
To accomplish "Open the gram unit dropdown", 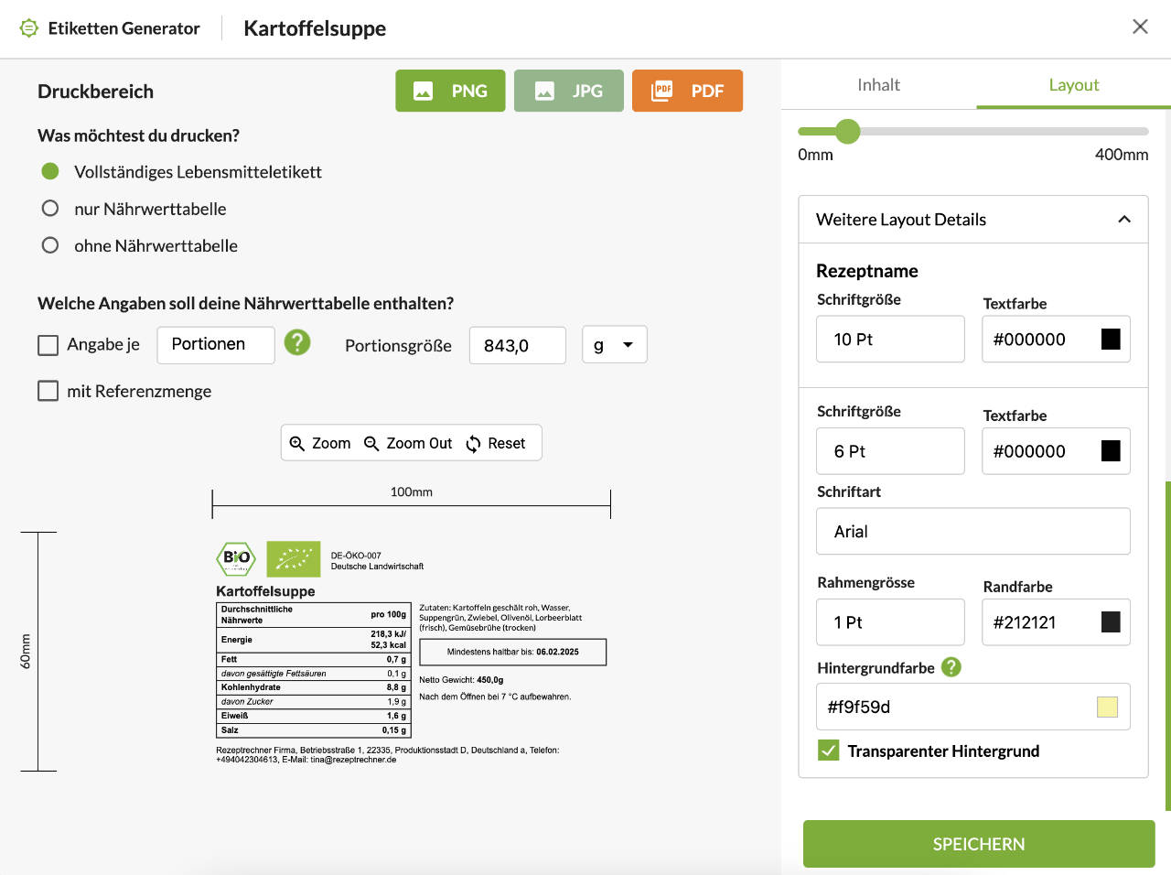I will pyautogui.click(x=614, y=344).
